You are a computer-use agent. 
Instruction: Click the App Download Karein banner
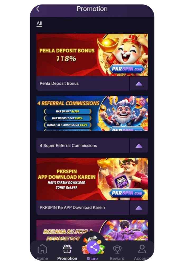click(x=92, y=179)
